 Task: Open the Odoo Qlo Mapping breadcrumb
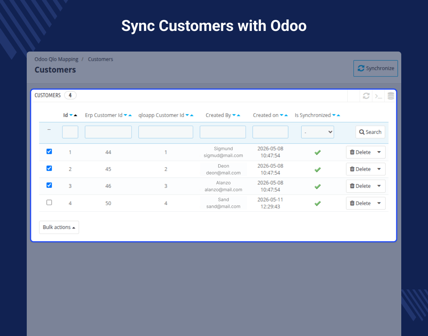[x=56, y=59]
